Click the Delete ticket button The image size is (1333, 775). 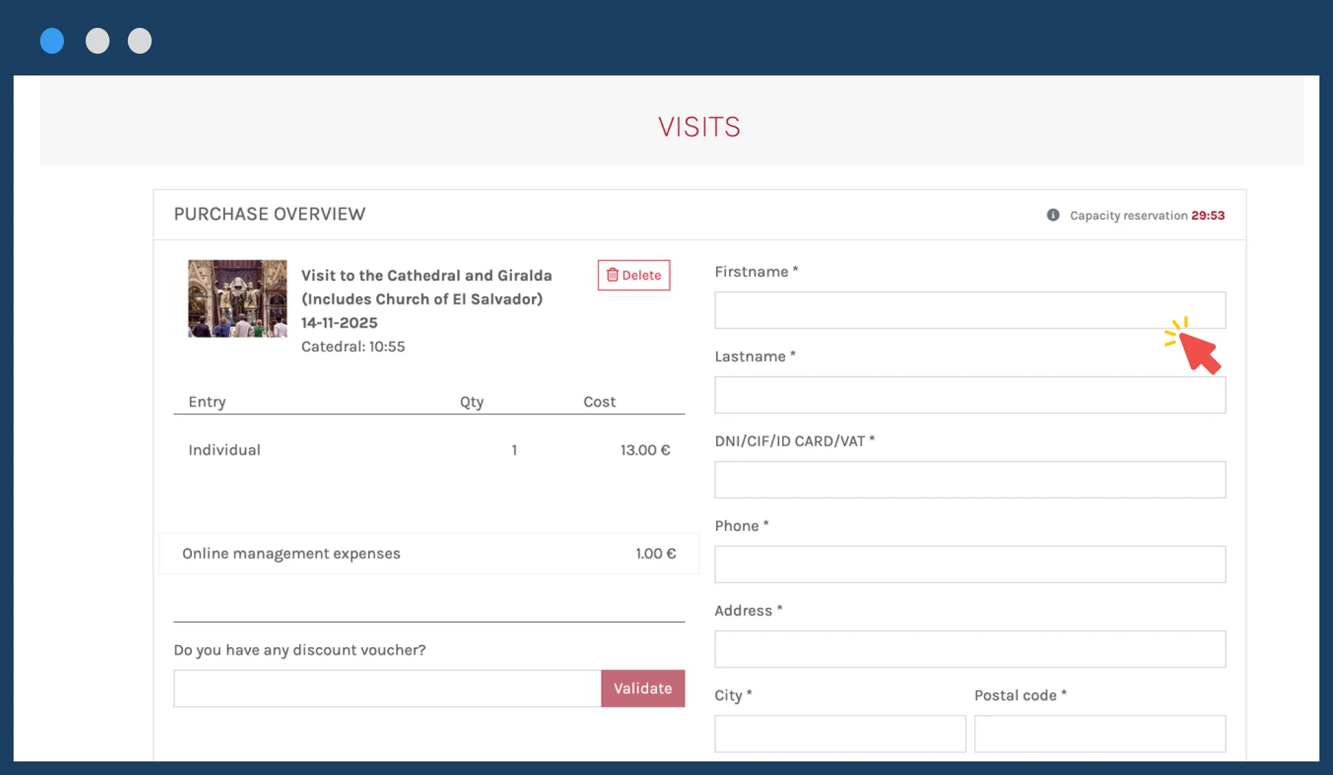click(633, 275)
